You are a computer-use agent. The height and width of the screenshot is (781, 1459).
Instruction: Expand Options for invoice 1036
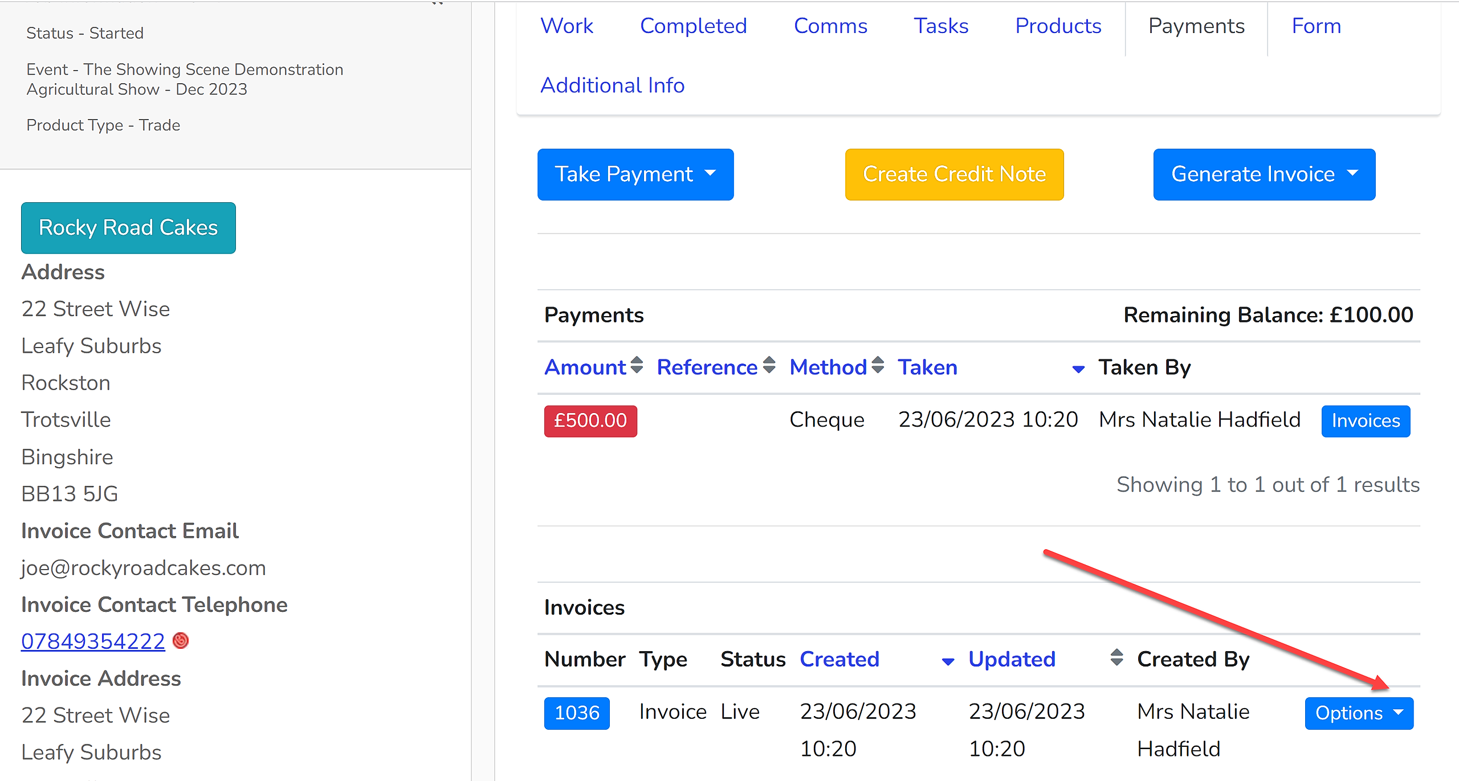click(x=1359, y=713)
